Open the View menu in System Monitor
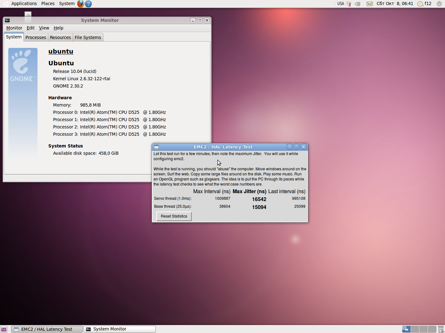This screenshot has height=333, width=445. click(44, 28)
